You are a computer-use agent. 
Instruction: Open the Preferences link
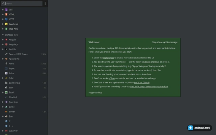coord(109,58)
